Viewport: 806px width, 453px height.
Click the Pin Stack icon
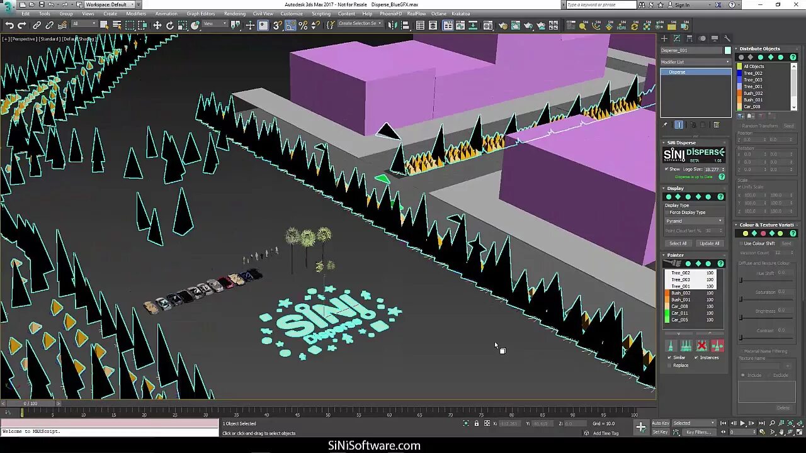coord(665,125)
